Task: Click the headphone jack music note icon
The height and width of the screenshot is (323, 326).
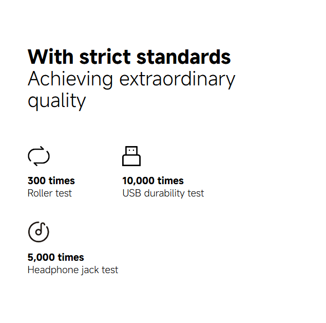Action: tap(39, 232)
